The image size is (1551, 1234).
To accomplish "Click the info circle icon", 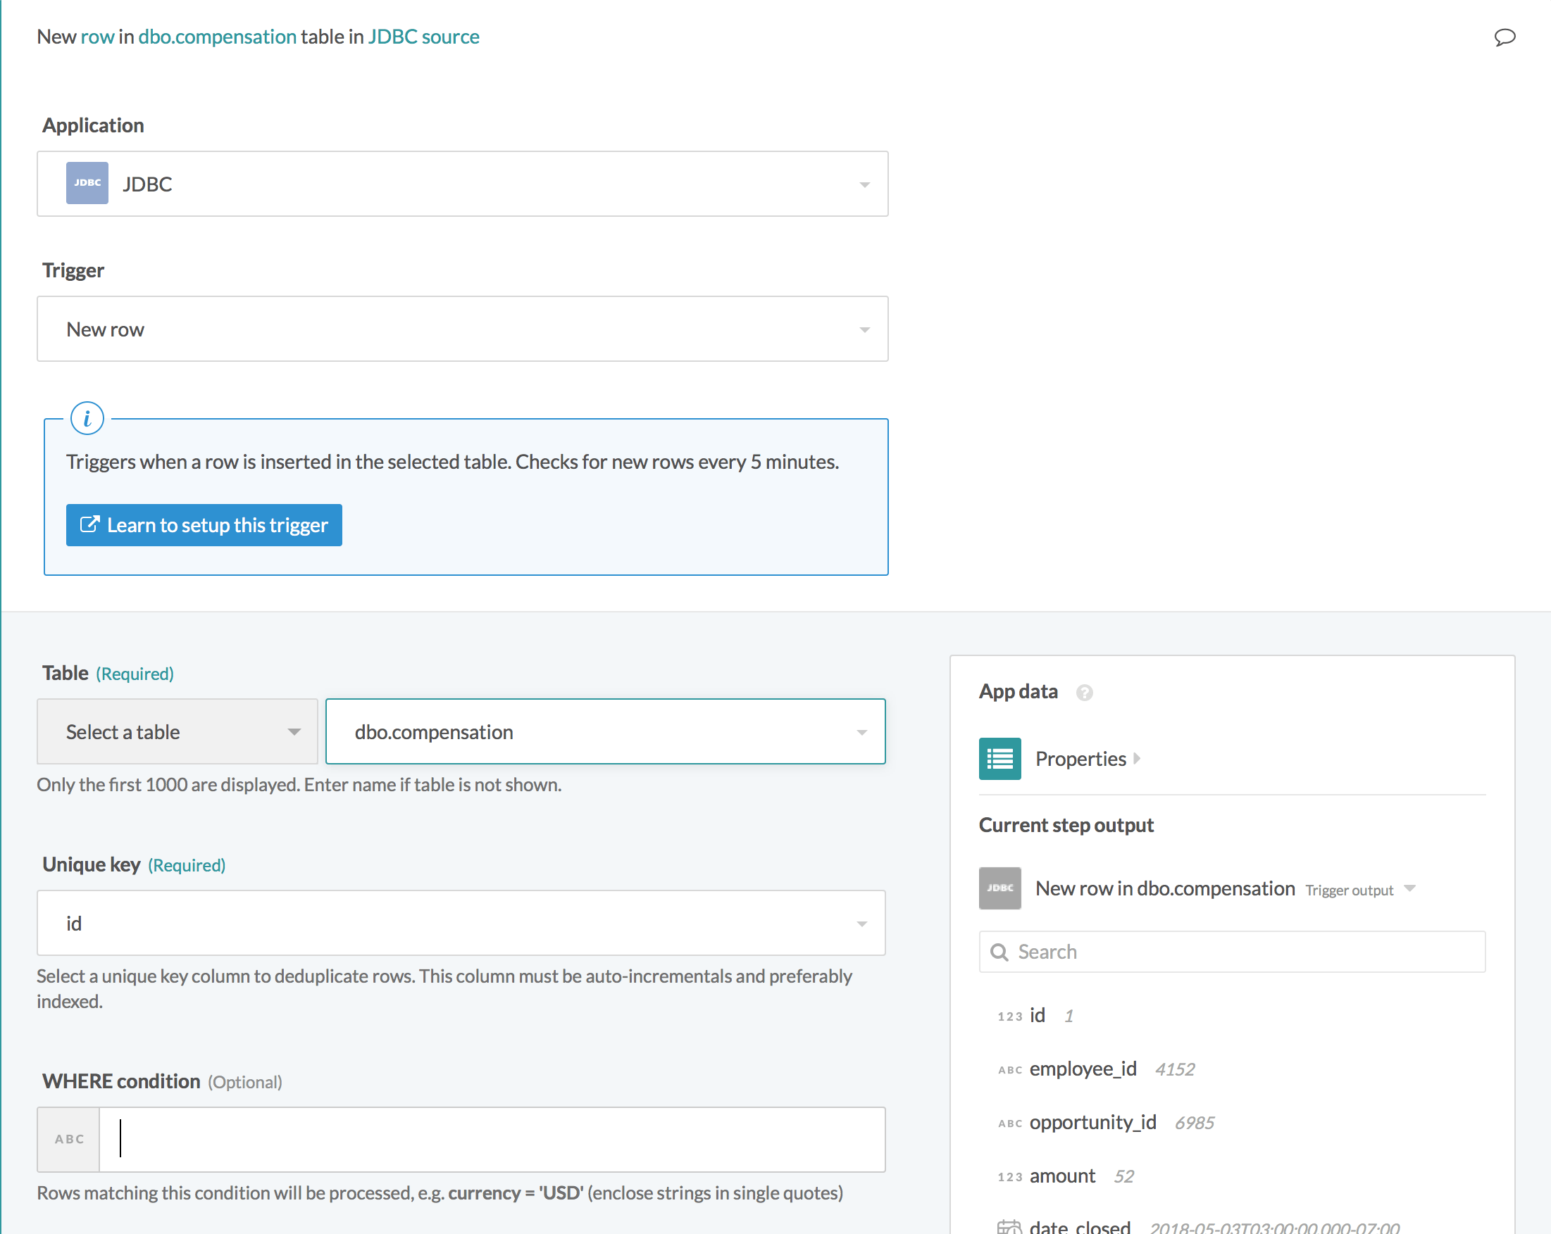I will tap(87, 418).
